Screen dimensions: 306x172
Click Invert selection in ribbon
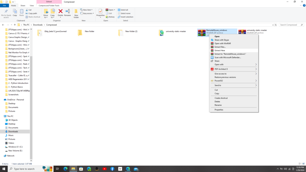(x=126, y=17)
